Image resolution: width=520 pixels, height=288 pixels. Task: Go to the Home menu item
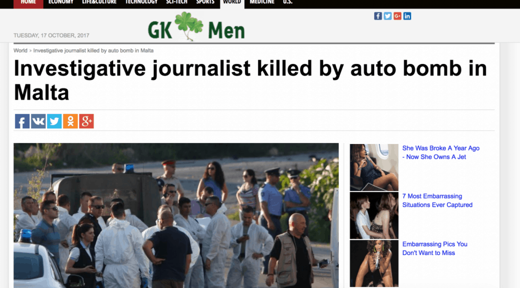pos(28,3)
